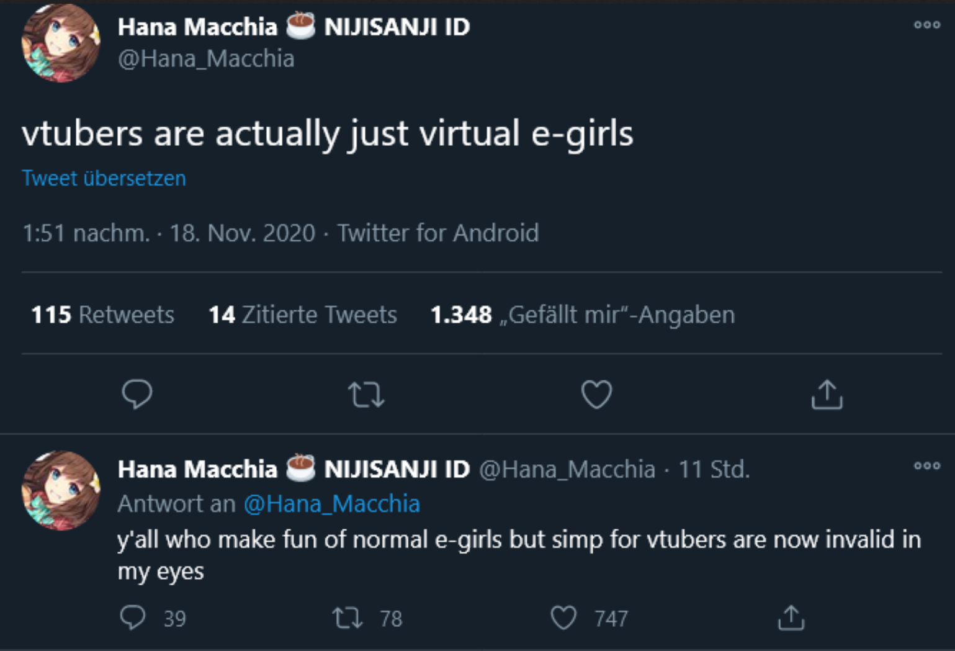
Task: Reply to the main tweet
Action: tap(137, 394)
